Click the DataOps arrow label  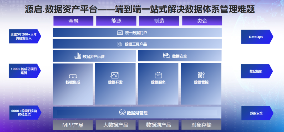tap(257, 37)
